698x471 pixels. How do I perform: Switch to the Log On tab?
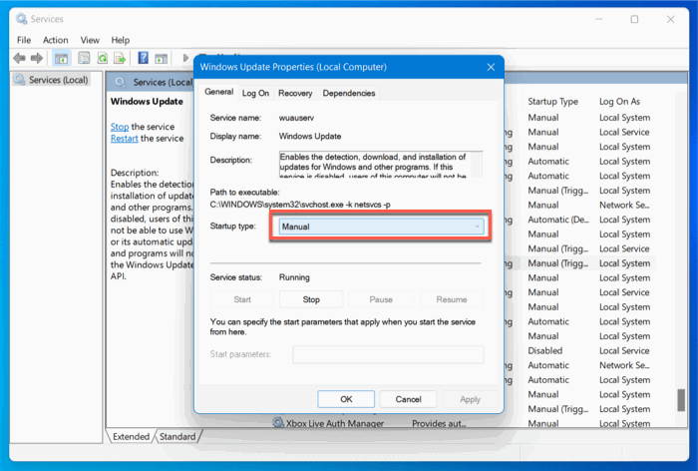(x=255, y=93)
